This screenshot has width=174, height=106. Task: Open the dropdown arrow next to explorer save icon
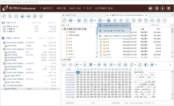pyautogui.click(x=75, y=20)
